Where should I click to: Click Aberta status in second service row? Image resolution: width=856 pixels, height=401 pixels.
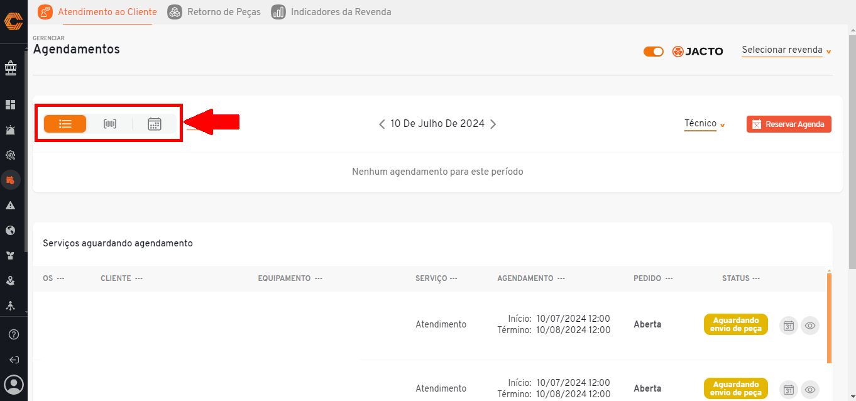pos(647,388)
